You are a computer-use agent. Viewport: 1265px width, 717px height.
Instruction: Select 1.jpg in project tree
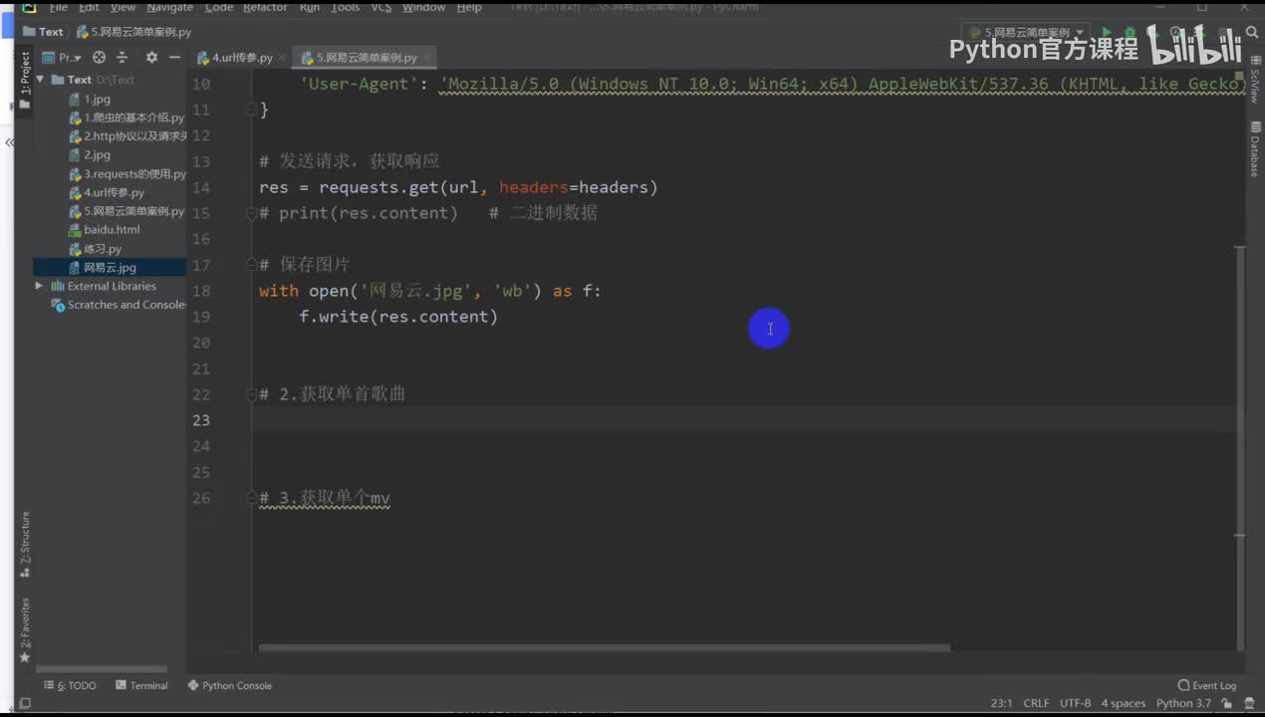[x=97, y=99]
